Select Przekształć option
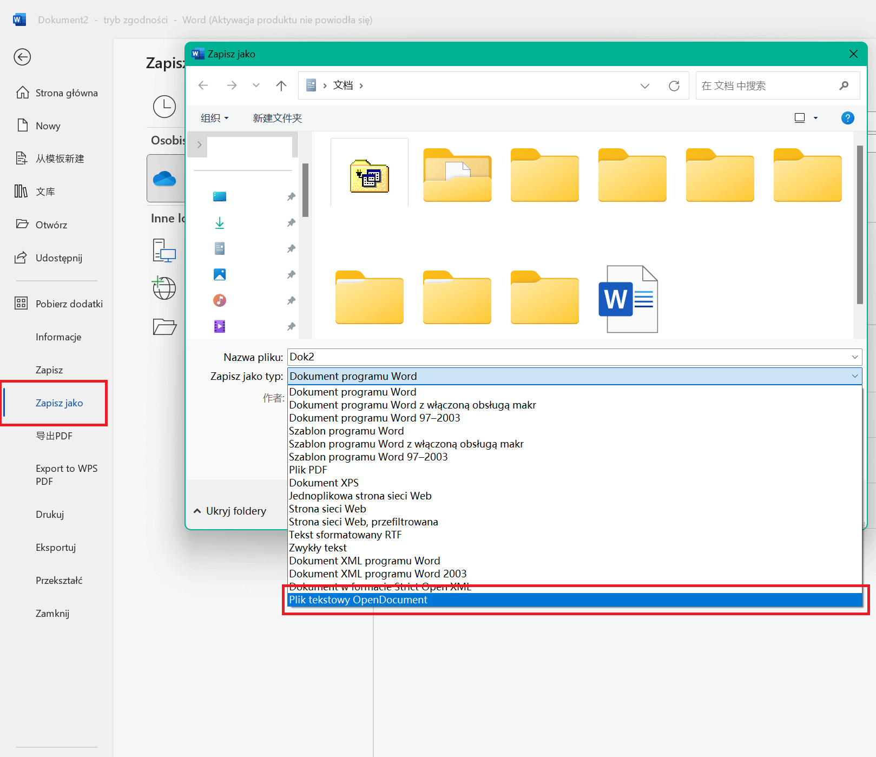Viewport: 876px width, 757px height. (x=59, y=581)
